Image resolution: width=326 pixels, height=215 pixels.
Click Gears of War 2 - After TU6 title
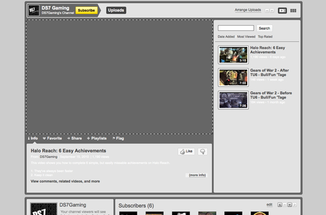[269, 72]
